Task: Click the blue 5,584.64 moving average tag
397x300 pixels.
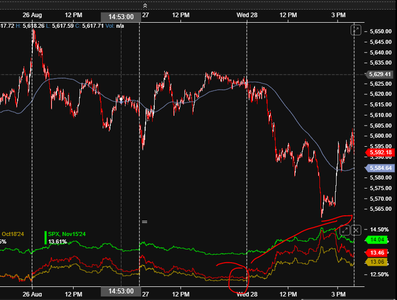Action: click(380, 168)
